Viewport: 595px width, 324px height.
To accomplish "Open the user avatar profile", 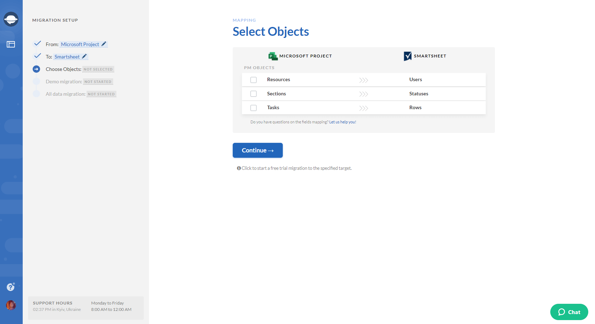I will coord(11,305).
